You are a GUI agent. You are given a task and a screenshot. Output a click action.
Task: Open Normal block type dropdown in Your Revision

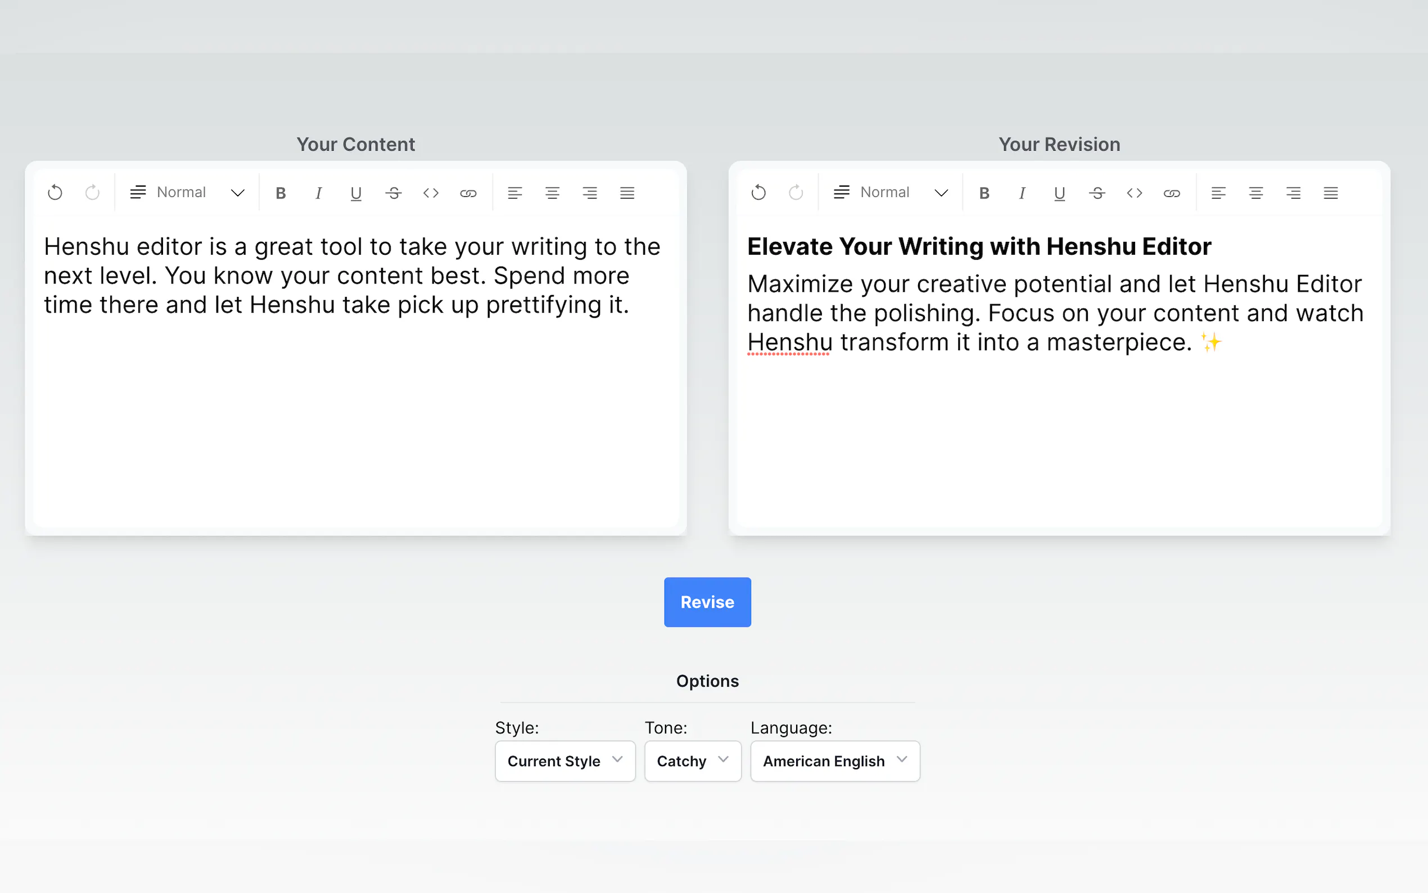click(890, 192)
